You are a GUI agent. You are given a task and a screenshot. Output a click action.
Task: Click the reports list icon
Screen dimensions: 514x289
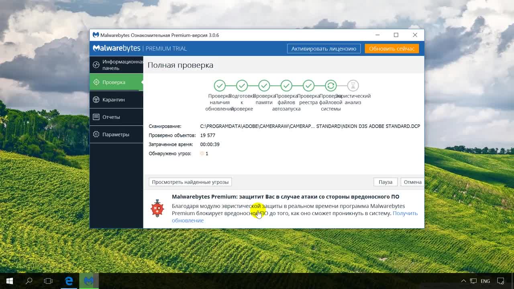click(x=96, y=117)
